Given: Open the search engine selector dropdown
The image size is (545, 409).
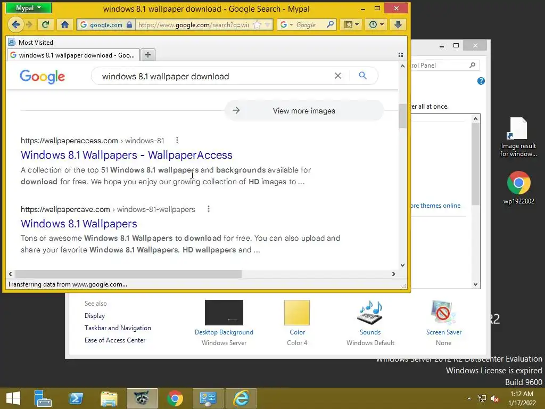Looking at the screenshot, I should tap(286, 24).
